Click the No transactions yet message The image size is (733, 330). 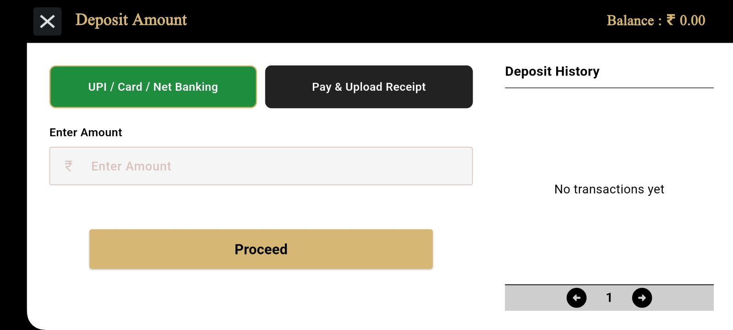tap(609, 189)
